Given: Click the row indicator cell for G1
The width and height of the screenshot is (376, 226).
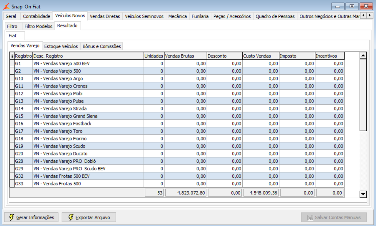Looking at the screenshot, I should (x=12, y=63).
